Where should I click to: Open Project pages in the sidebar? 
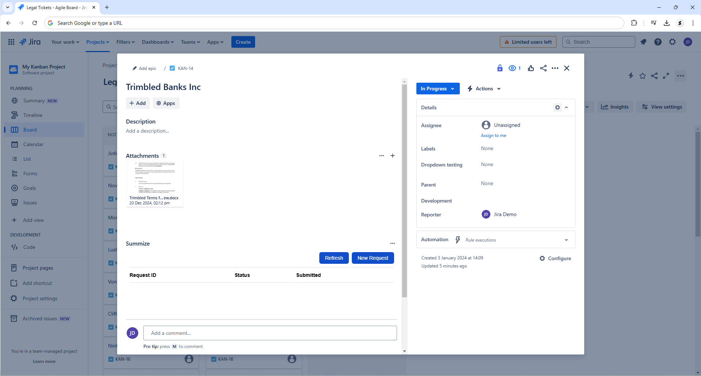[45, 268]
